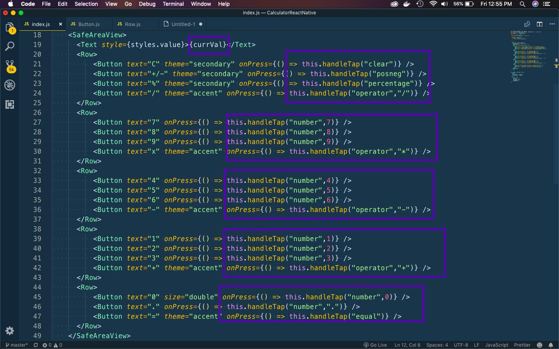
Task: Open the Debug view in activity bar
Action: 10,85
